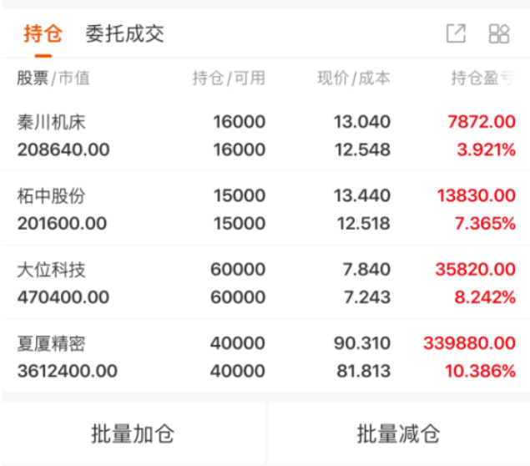Switch to the 持仓 tab
Viewport: 530px width, 466px height.
pos(43,33)
